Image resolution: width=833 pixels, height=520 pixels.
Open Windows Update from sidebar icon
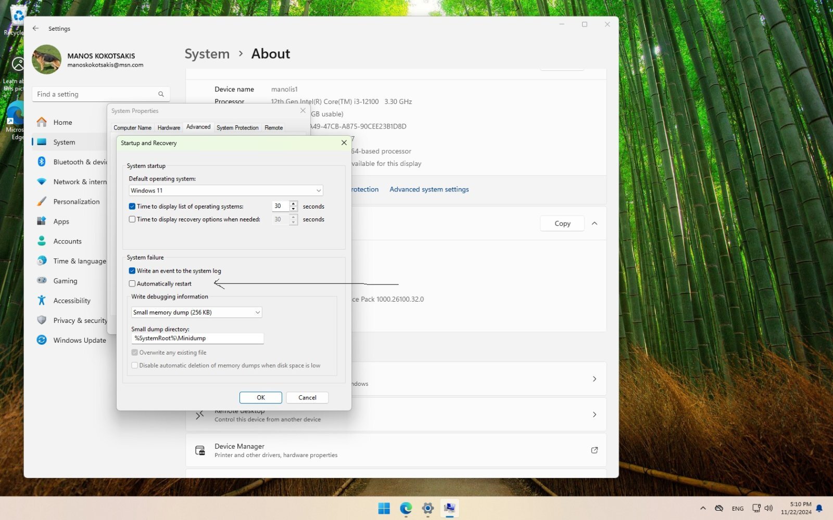point(42,340)
